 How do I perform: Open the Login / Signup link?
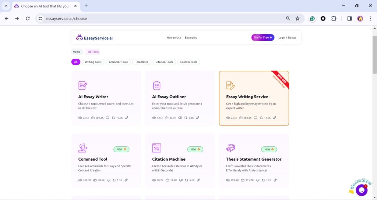287,37
